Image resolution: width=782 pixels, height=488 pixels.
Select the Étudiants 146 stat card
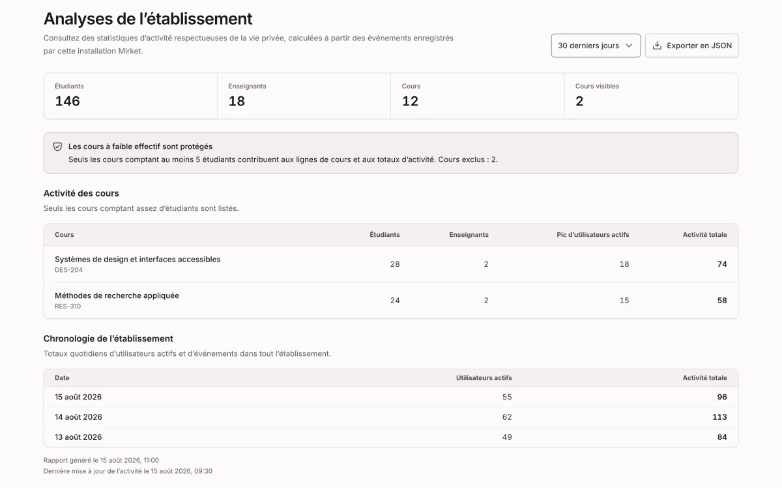130,96
